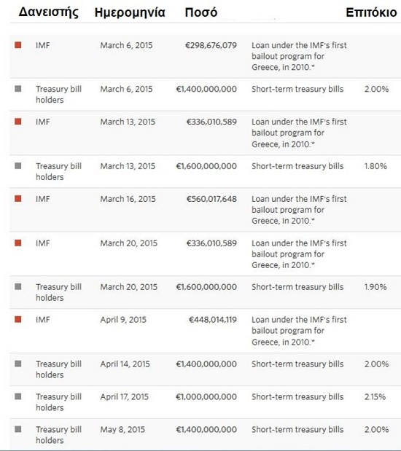Click the red IMF marker for March 6, 2015
401x451 pixels.
click(x=17, y=45)
